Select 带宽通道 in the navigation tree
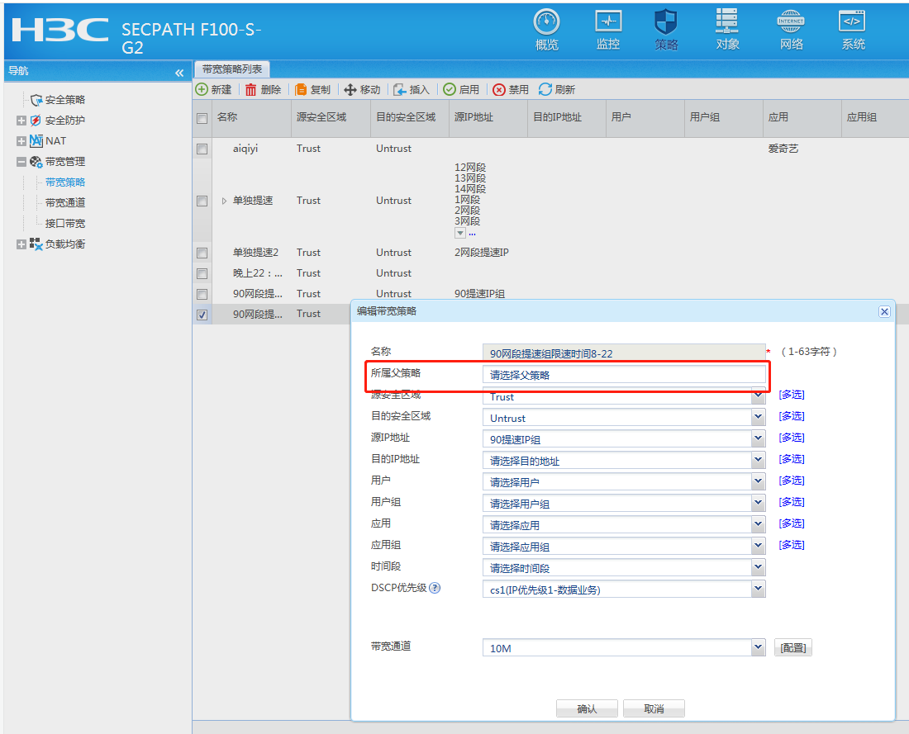 click(64, 202)
